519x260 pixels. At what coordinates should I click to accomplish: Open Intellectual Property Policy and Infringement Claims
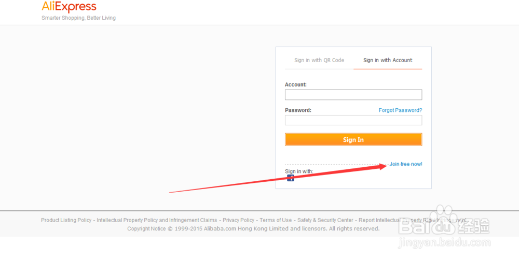click(x=157, y=220)
